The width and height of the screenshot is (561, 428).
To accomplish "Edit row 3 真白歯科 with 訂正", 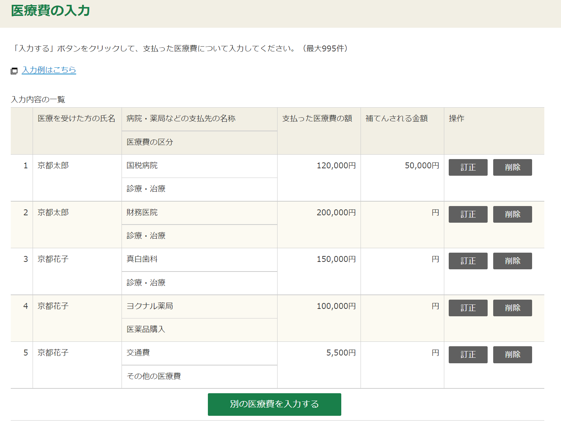I will (468, 261).
